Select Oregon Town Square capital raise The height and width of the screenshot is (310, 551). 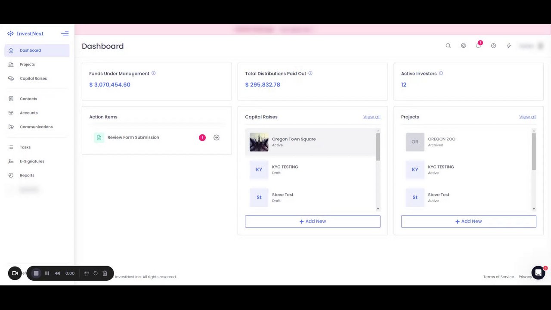pyautogui.click(x=310, y=142)
